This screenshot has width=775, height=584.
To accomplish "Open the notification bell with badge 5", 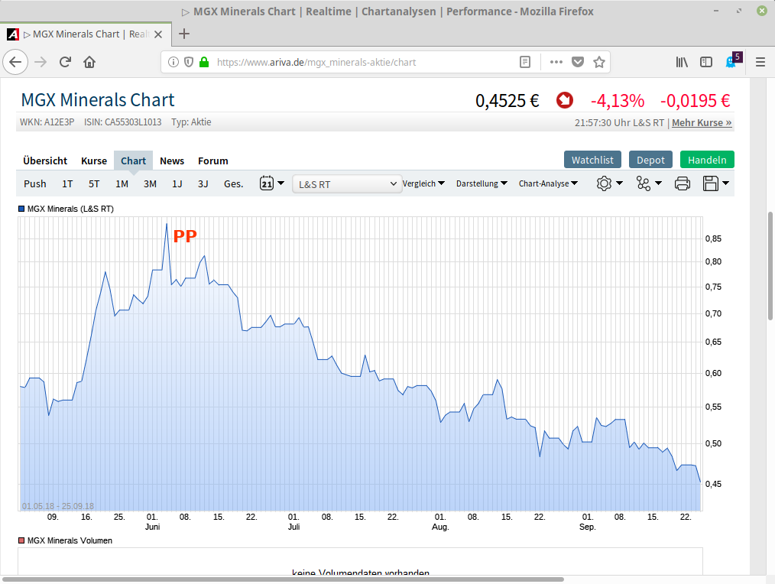I will click(731, 63).
